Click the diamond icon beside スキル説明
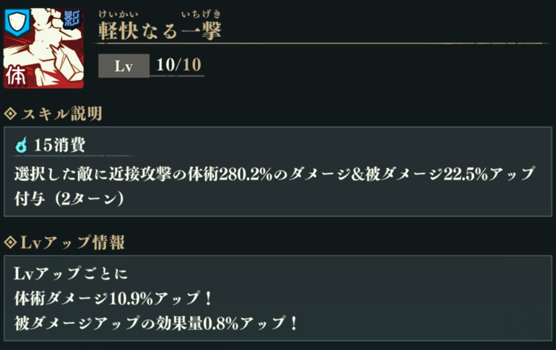The image size is (556, 350). point(9,114)
